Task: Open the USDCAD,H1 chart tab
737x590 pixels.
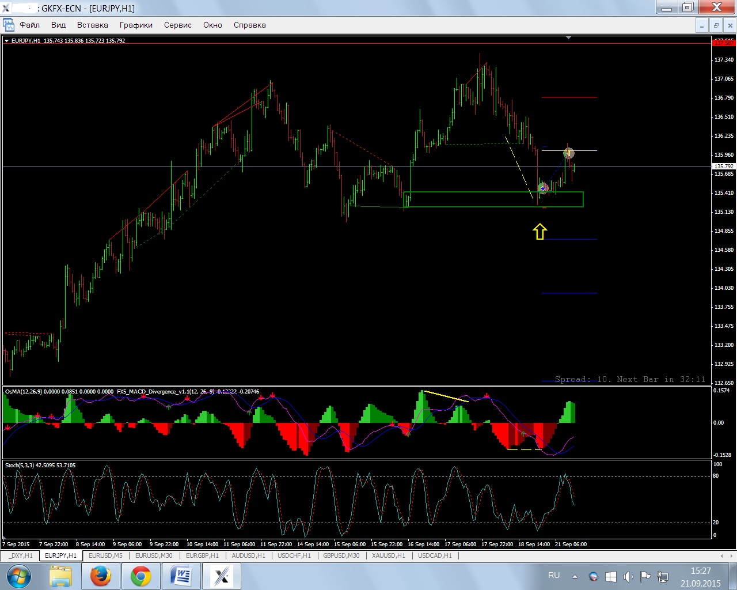Action: [435, 555]
